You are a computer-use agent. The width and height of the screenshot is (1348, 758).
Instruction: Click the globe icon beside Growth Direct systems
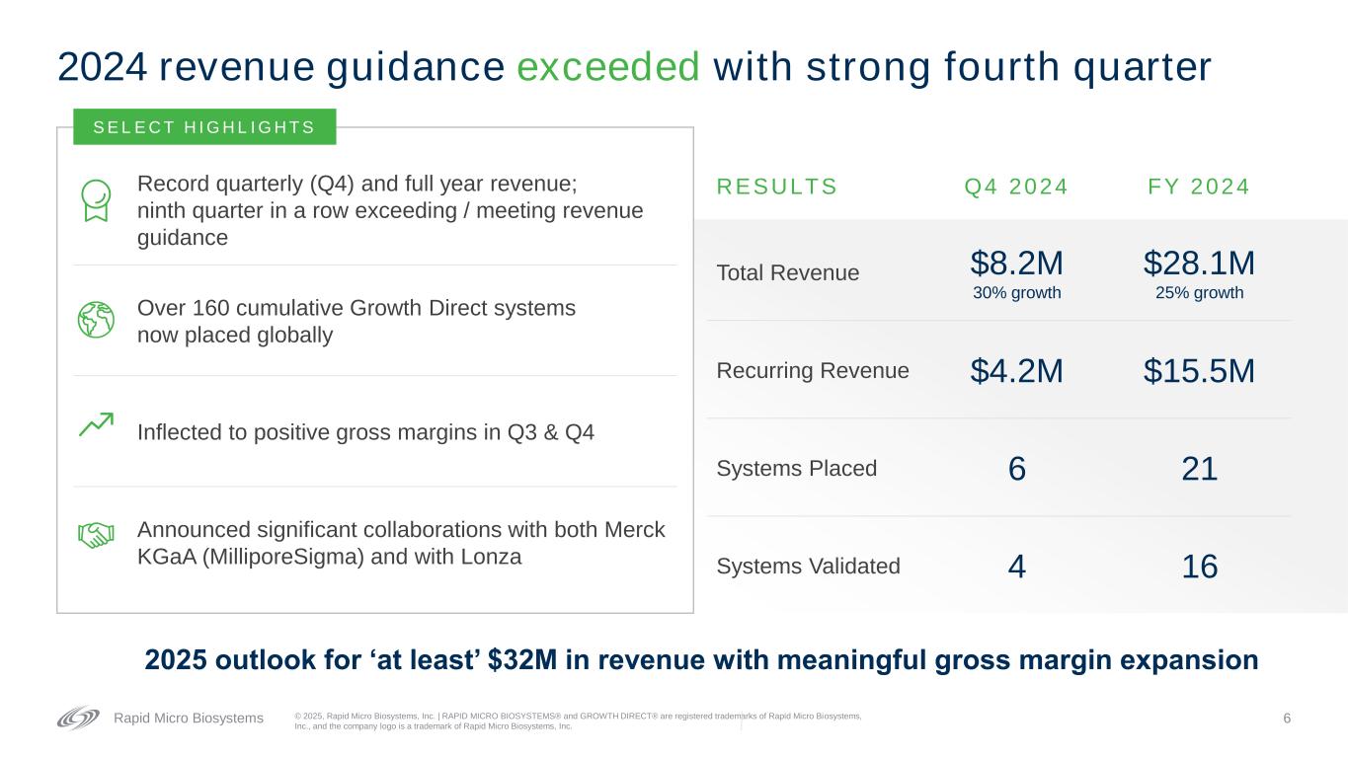96,320
